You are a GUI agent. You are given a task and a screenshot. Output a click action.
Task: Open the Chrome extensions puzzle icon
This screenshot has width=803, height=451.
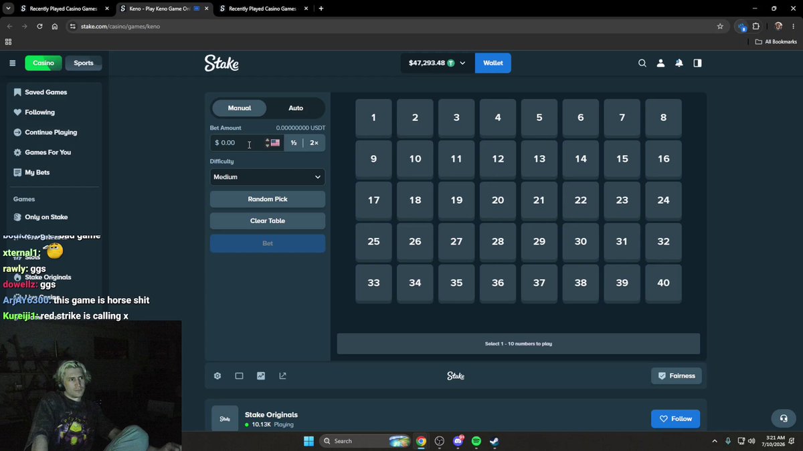(756, 26)
